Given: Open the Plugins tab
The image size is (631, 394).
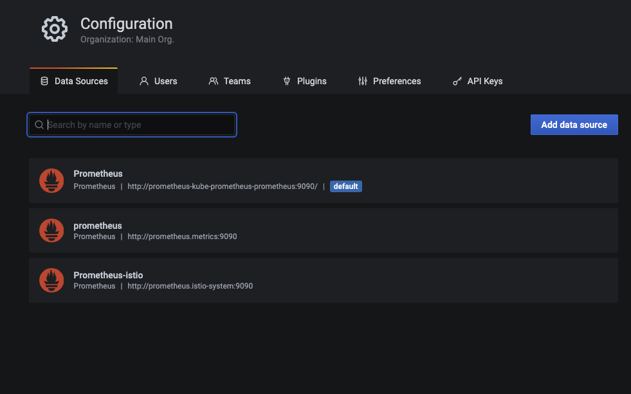Looking at the screenshot, I should pos(305,81).
